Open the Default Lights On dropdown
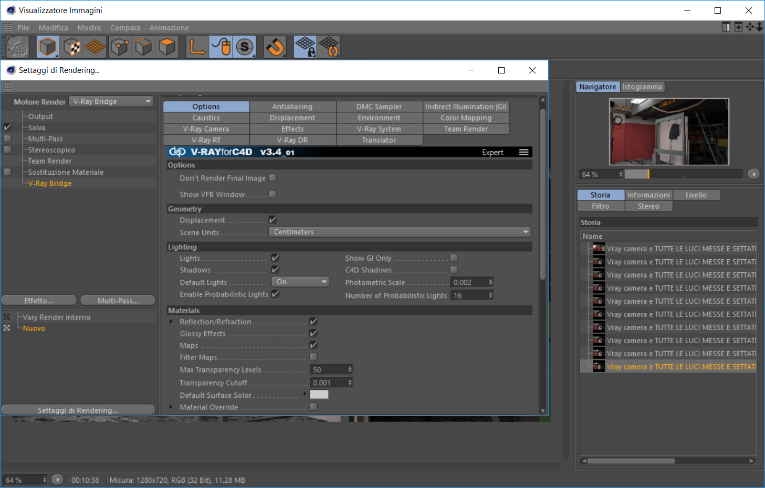This screenshot has width=765, height=488. pyautogui.click(x=301, y=282)
